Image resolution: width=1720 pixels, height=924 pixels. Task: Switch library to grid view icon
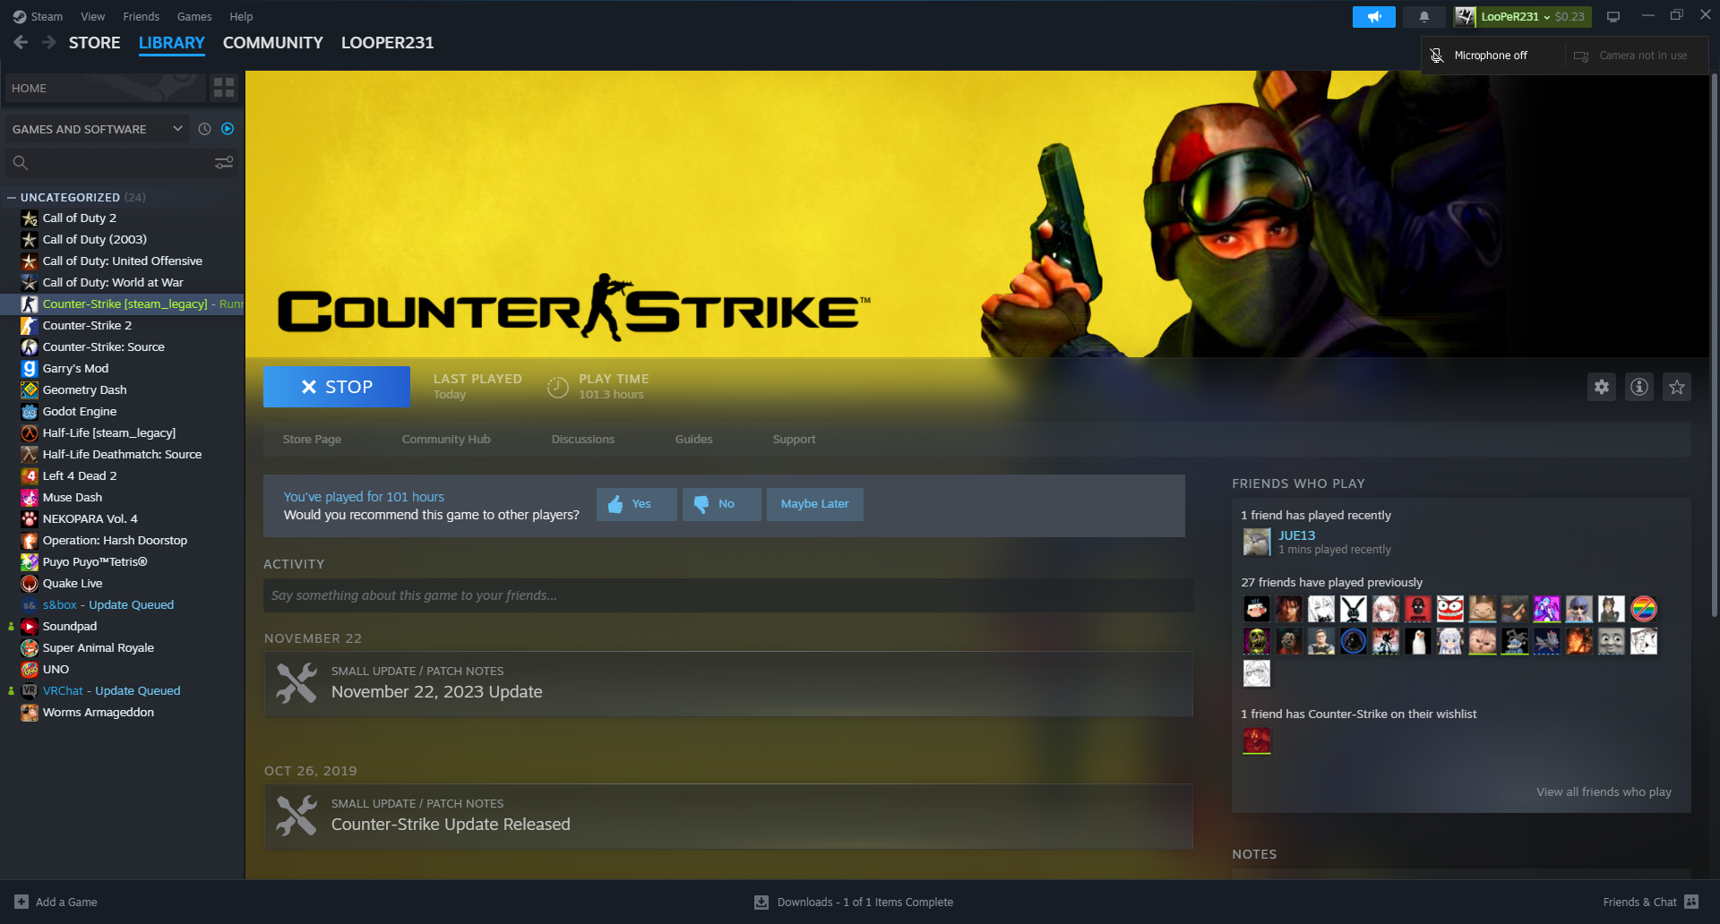pyautogui.click(x=224, y=88)
